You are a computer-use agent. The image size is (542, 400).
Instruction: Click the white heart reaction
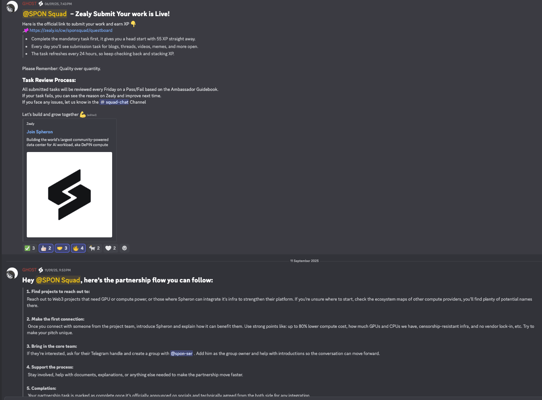(x=111, y=248)
